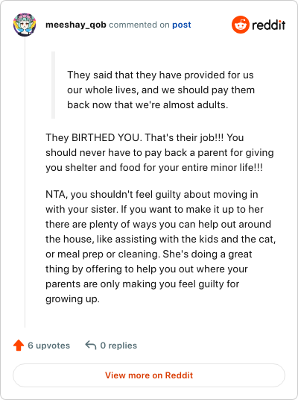Click the orange upvote arrow icon
298x400 pixels.
point(19,346)
